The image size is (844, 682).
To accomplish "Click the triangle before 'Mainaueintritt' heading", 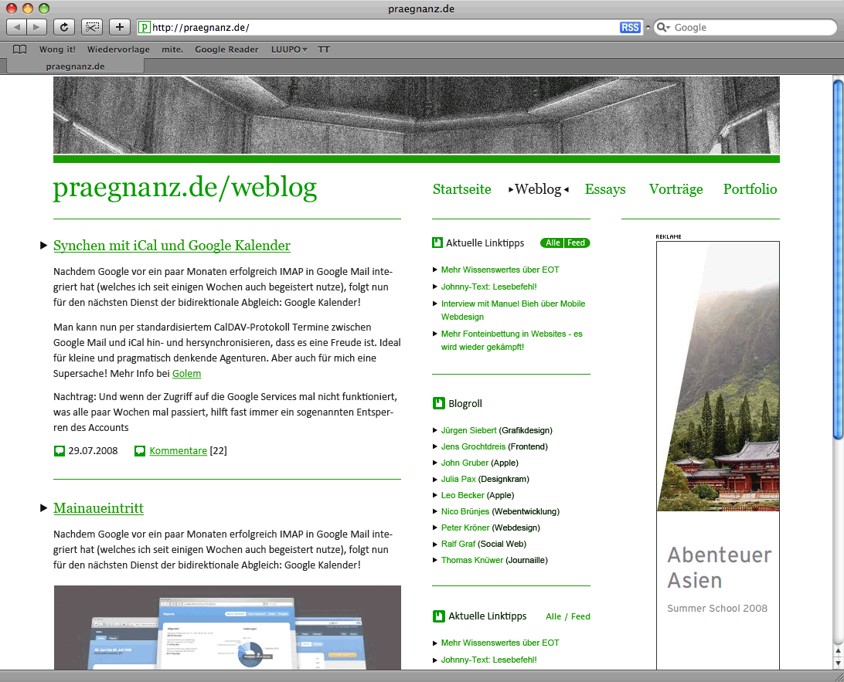I will click(43, 508).
